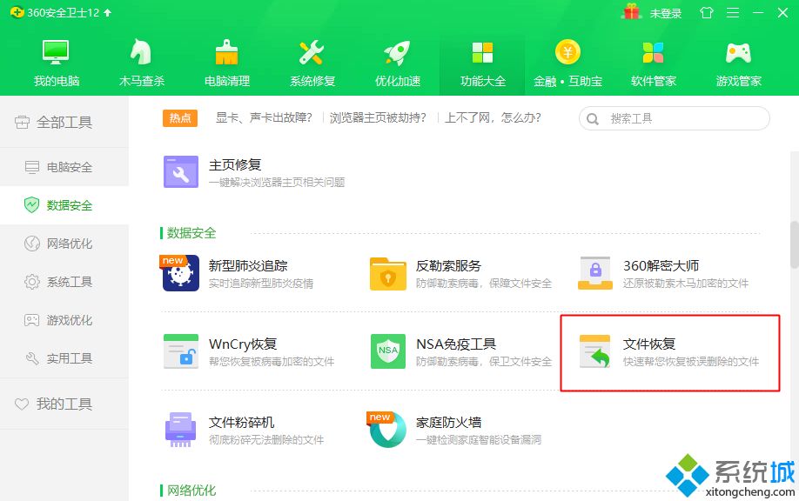
Task: Click the gift box icon
Action: pyautogui.click(x=631, y=11)
